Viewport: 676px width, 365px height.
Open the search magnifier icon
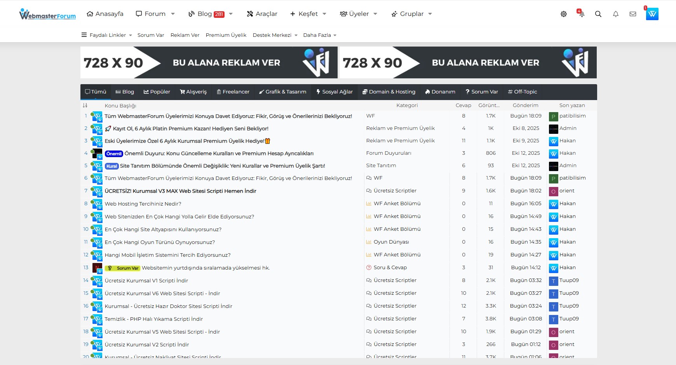pyautogui.click(x=598, y=14)
